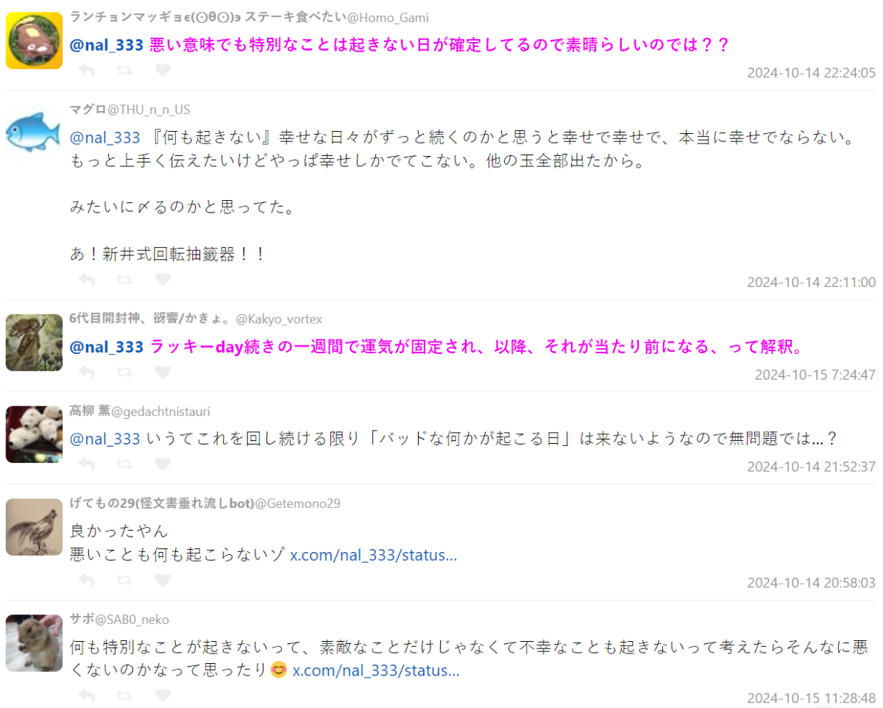Open profile name げてもの29(怪文書垂れ流しbot)

click(162, 503)
